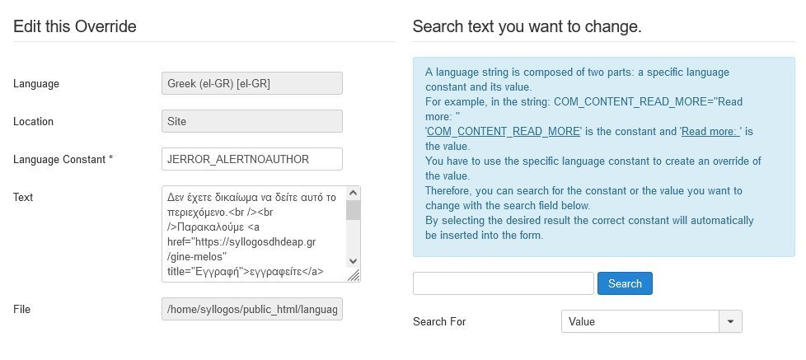Image resolution: width=806 pixels, height=360 pixels.
Task: Focus the search text box beside Search
Action: (x=503, y=283)
